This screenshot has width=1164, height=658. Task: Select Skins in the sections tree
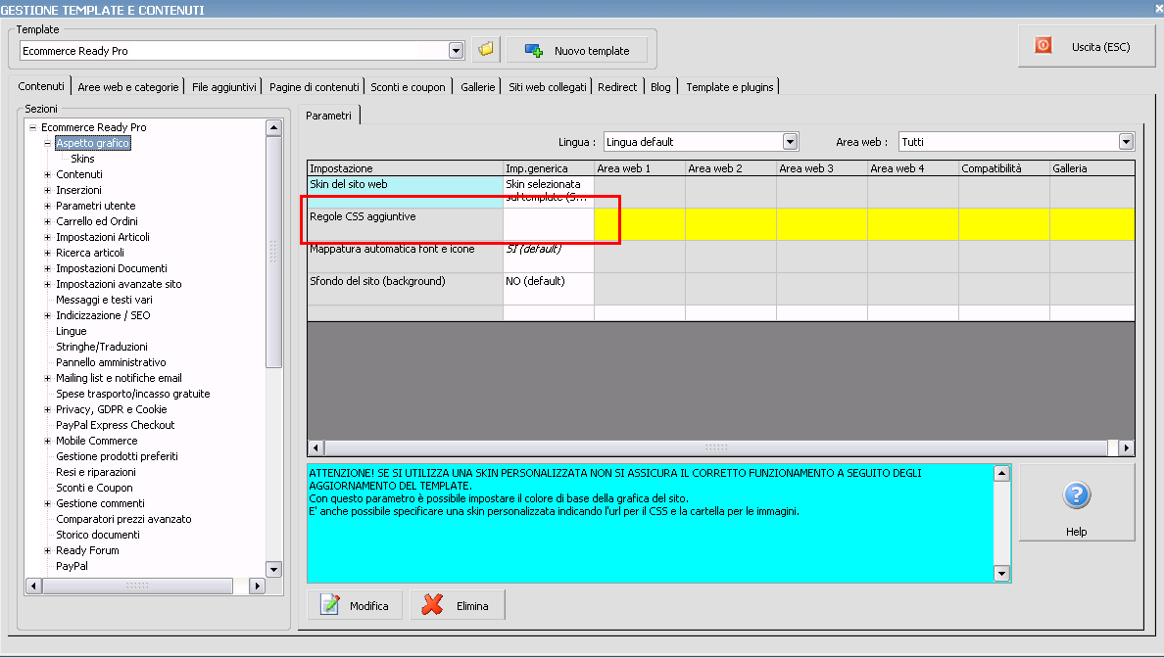click(82, 159)
